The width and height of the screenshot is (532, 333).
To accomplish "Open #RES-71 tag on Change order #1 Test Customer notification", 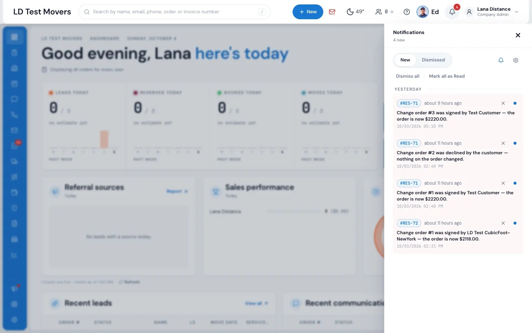I will 409,183.
